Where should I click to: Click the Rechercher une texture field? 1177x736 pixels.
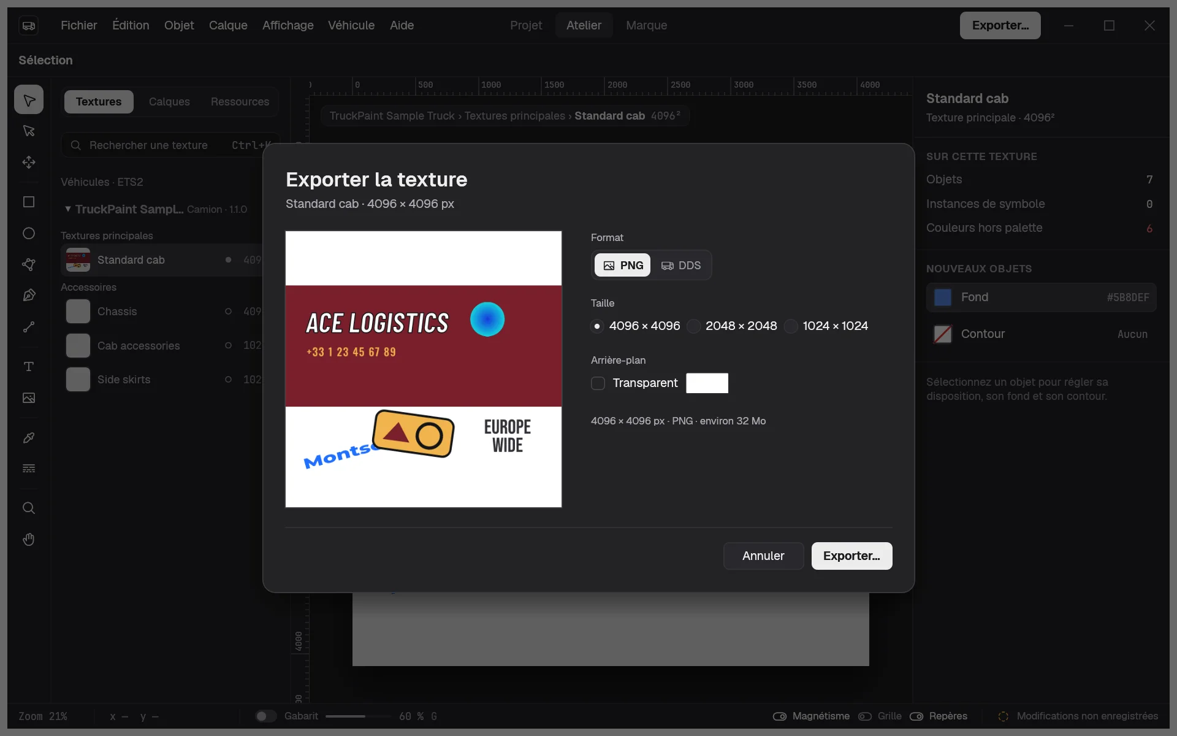(170, 145)
